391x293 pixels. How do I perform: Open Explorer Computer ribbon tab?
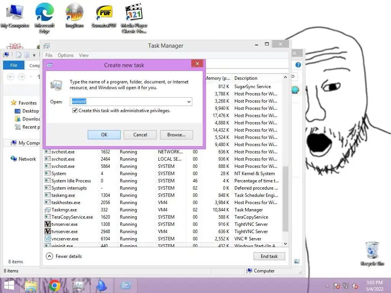click(x=34, y=65)
